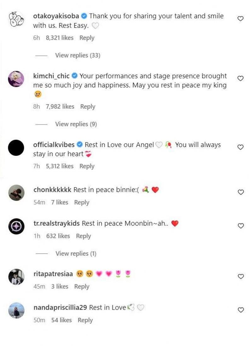Expand View replies (33)
Screen dimensions: 252x346
click(x=77, y=55)
